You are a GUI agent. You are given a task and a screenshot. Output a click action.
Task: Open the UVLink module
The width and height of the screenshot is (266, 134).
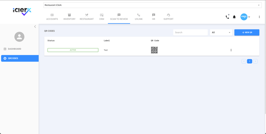point(138,17)
